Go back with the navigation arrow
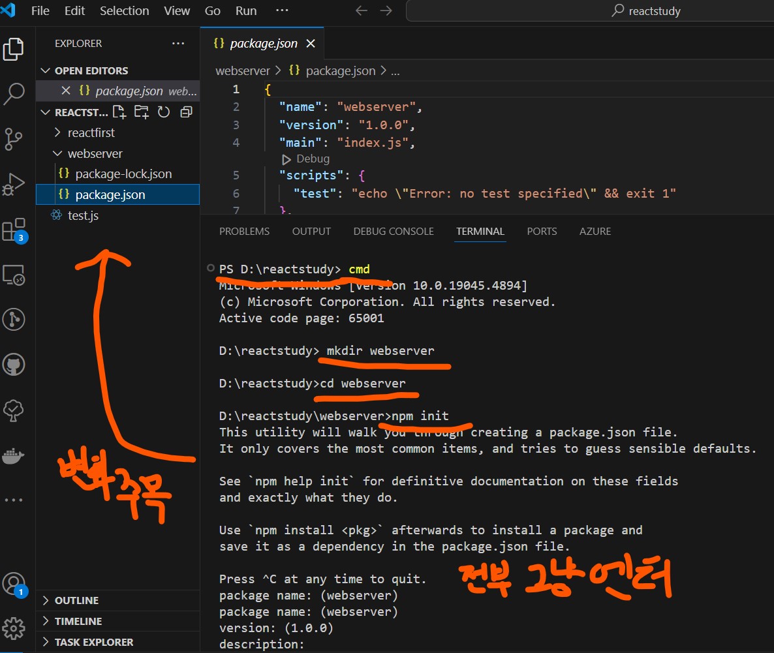 click(362, 11)
